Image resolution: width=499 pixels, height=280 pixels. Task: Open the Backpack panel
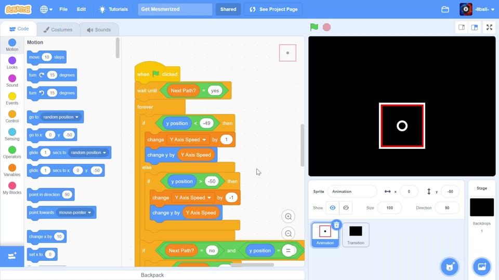[x=152, y=275]
